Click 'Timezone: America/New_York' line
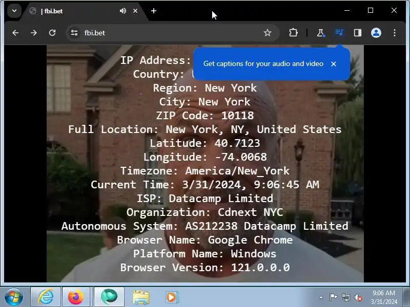 [205, 171]
